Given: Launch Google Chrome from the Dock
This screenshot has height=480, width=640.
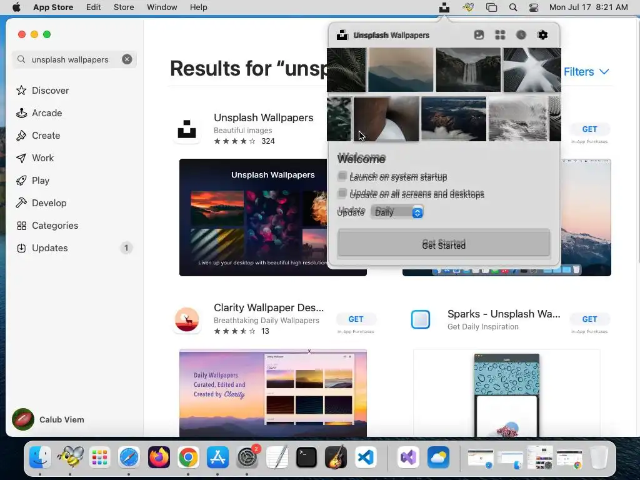Looking at the screenshot, I should [x=188, y=457].
